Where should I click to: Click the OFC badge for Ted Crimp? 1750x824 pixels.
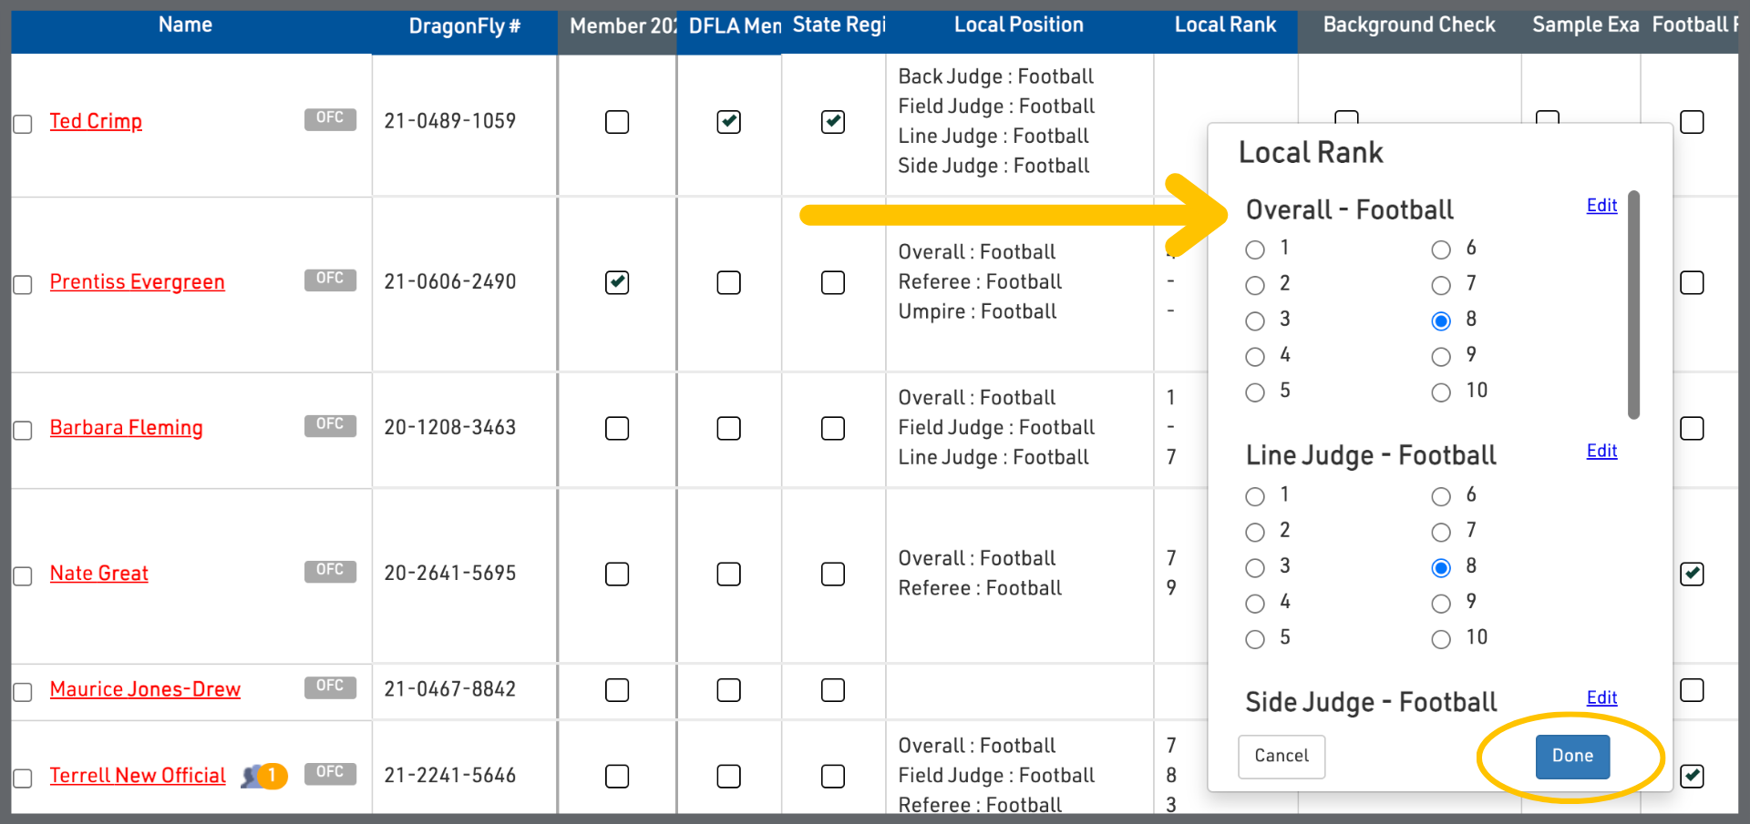pos(330,118)
